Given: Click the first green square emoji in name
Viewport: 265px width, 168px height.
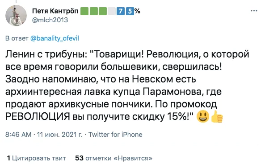Looking at the screenshot, I should coord(84,11).
